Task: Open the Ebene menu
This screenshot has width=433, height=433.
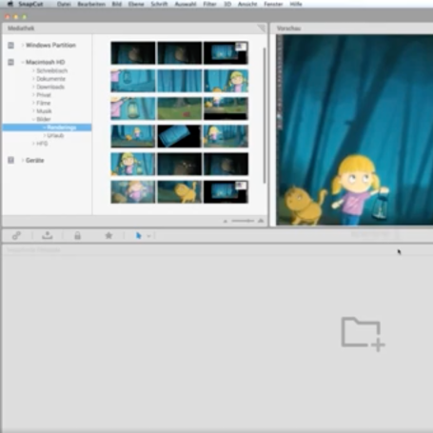Action: pos(136,4)
